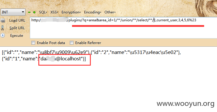This screenshot has width=217, height=112.
Task: Open the Encryption menu
Action: [71, 12]
